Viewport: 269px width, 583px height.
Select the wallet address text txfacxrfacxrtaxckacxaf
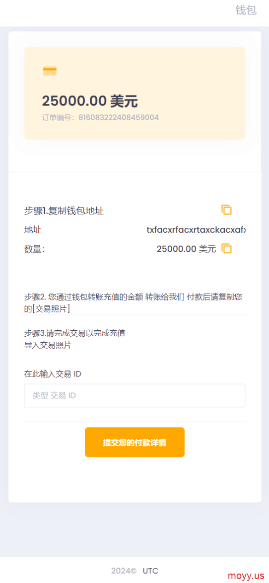[x=196, y=230]
